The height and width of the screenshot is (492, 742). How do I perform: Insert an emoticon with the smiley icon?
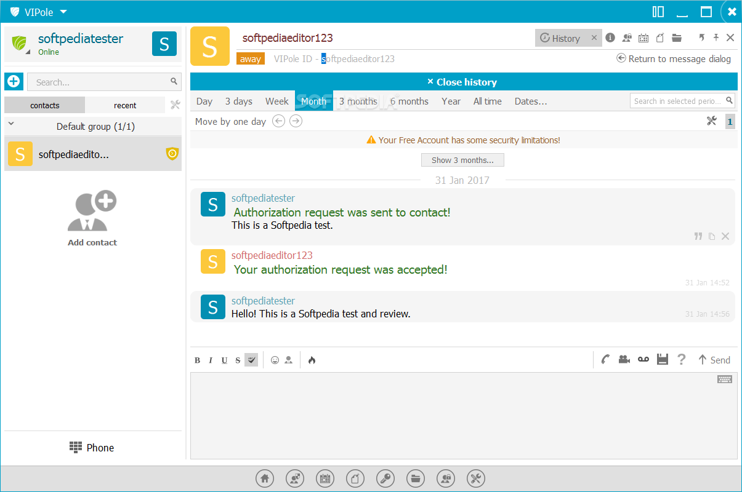(275, 360)
